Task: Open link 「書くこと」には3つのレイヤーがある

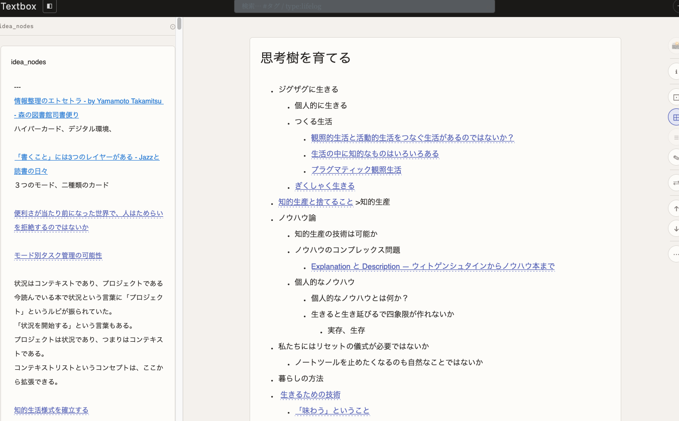Action: (87, 164)
